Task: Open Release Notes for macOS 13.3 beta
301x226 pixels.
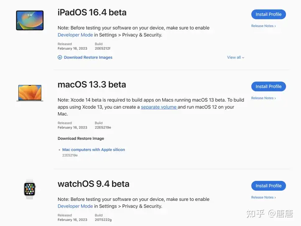Action: point(263,98)
